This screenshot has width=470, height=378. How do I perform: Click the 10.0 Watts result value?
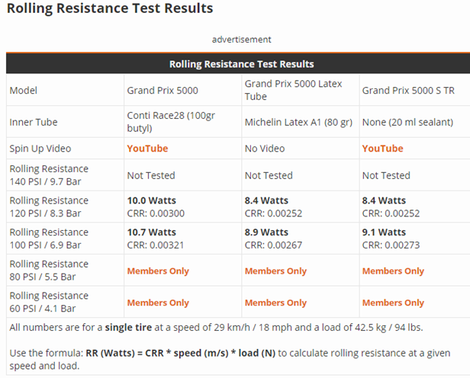pos(150,200)
